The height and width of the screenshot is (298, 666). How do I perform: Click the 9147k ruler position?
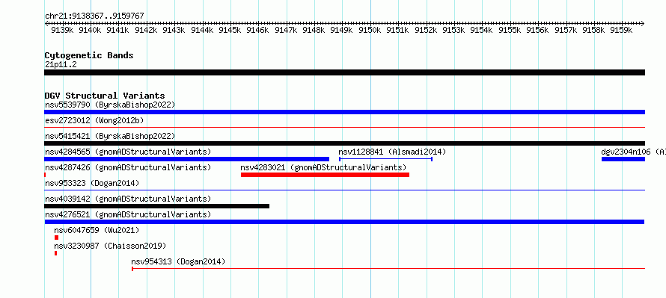point(287,30)
